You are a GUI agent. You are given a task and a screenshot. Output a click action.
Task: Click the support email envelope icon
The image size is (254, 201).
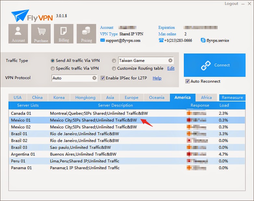point(102,40)
